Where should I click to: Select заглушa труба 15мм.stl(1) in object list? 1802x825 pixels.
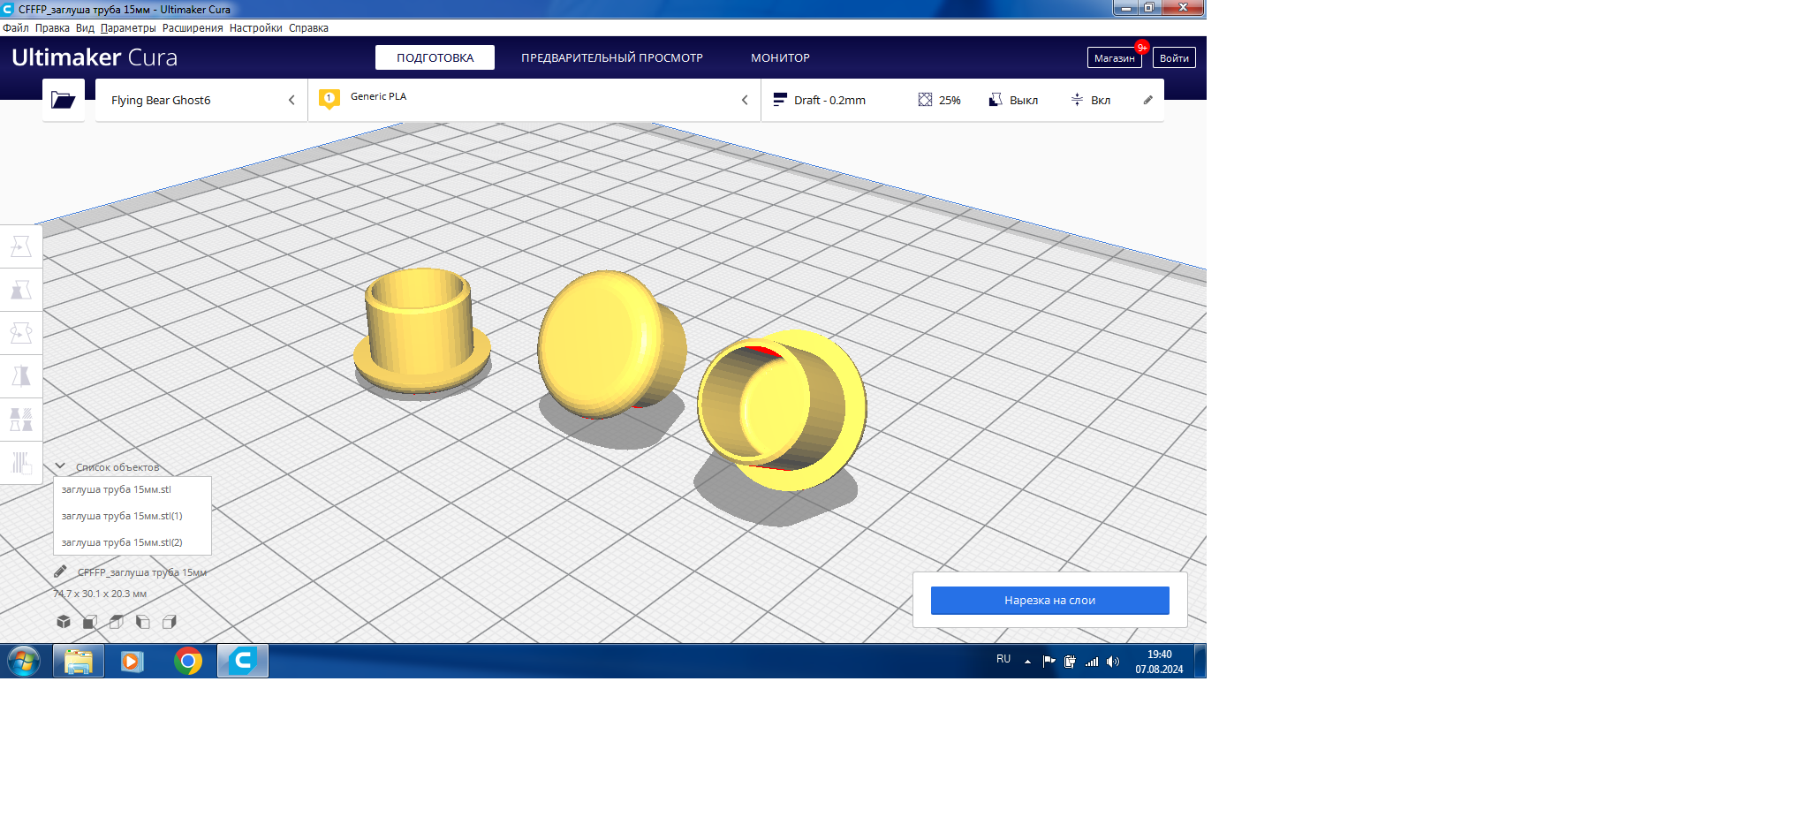[x=122, y=516]
